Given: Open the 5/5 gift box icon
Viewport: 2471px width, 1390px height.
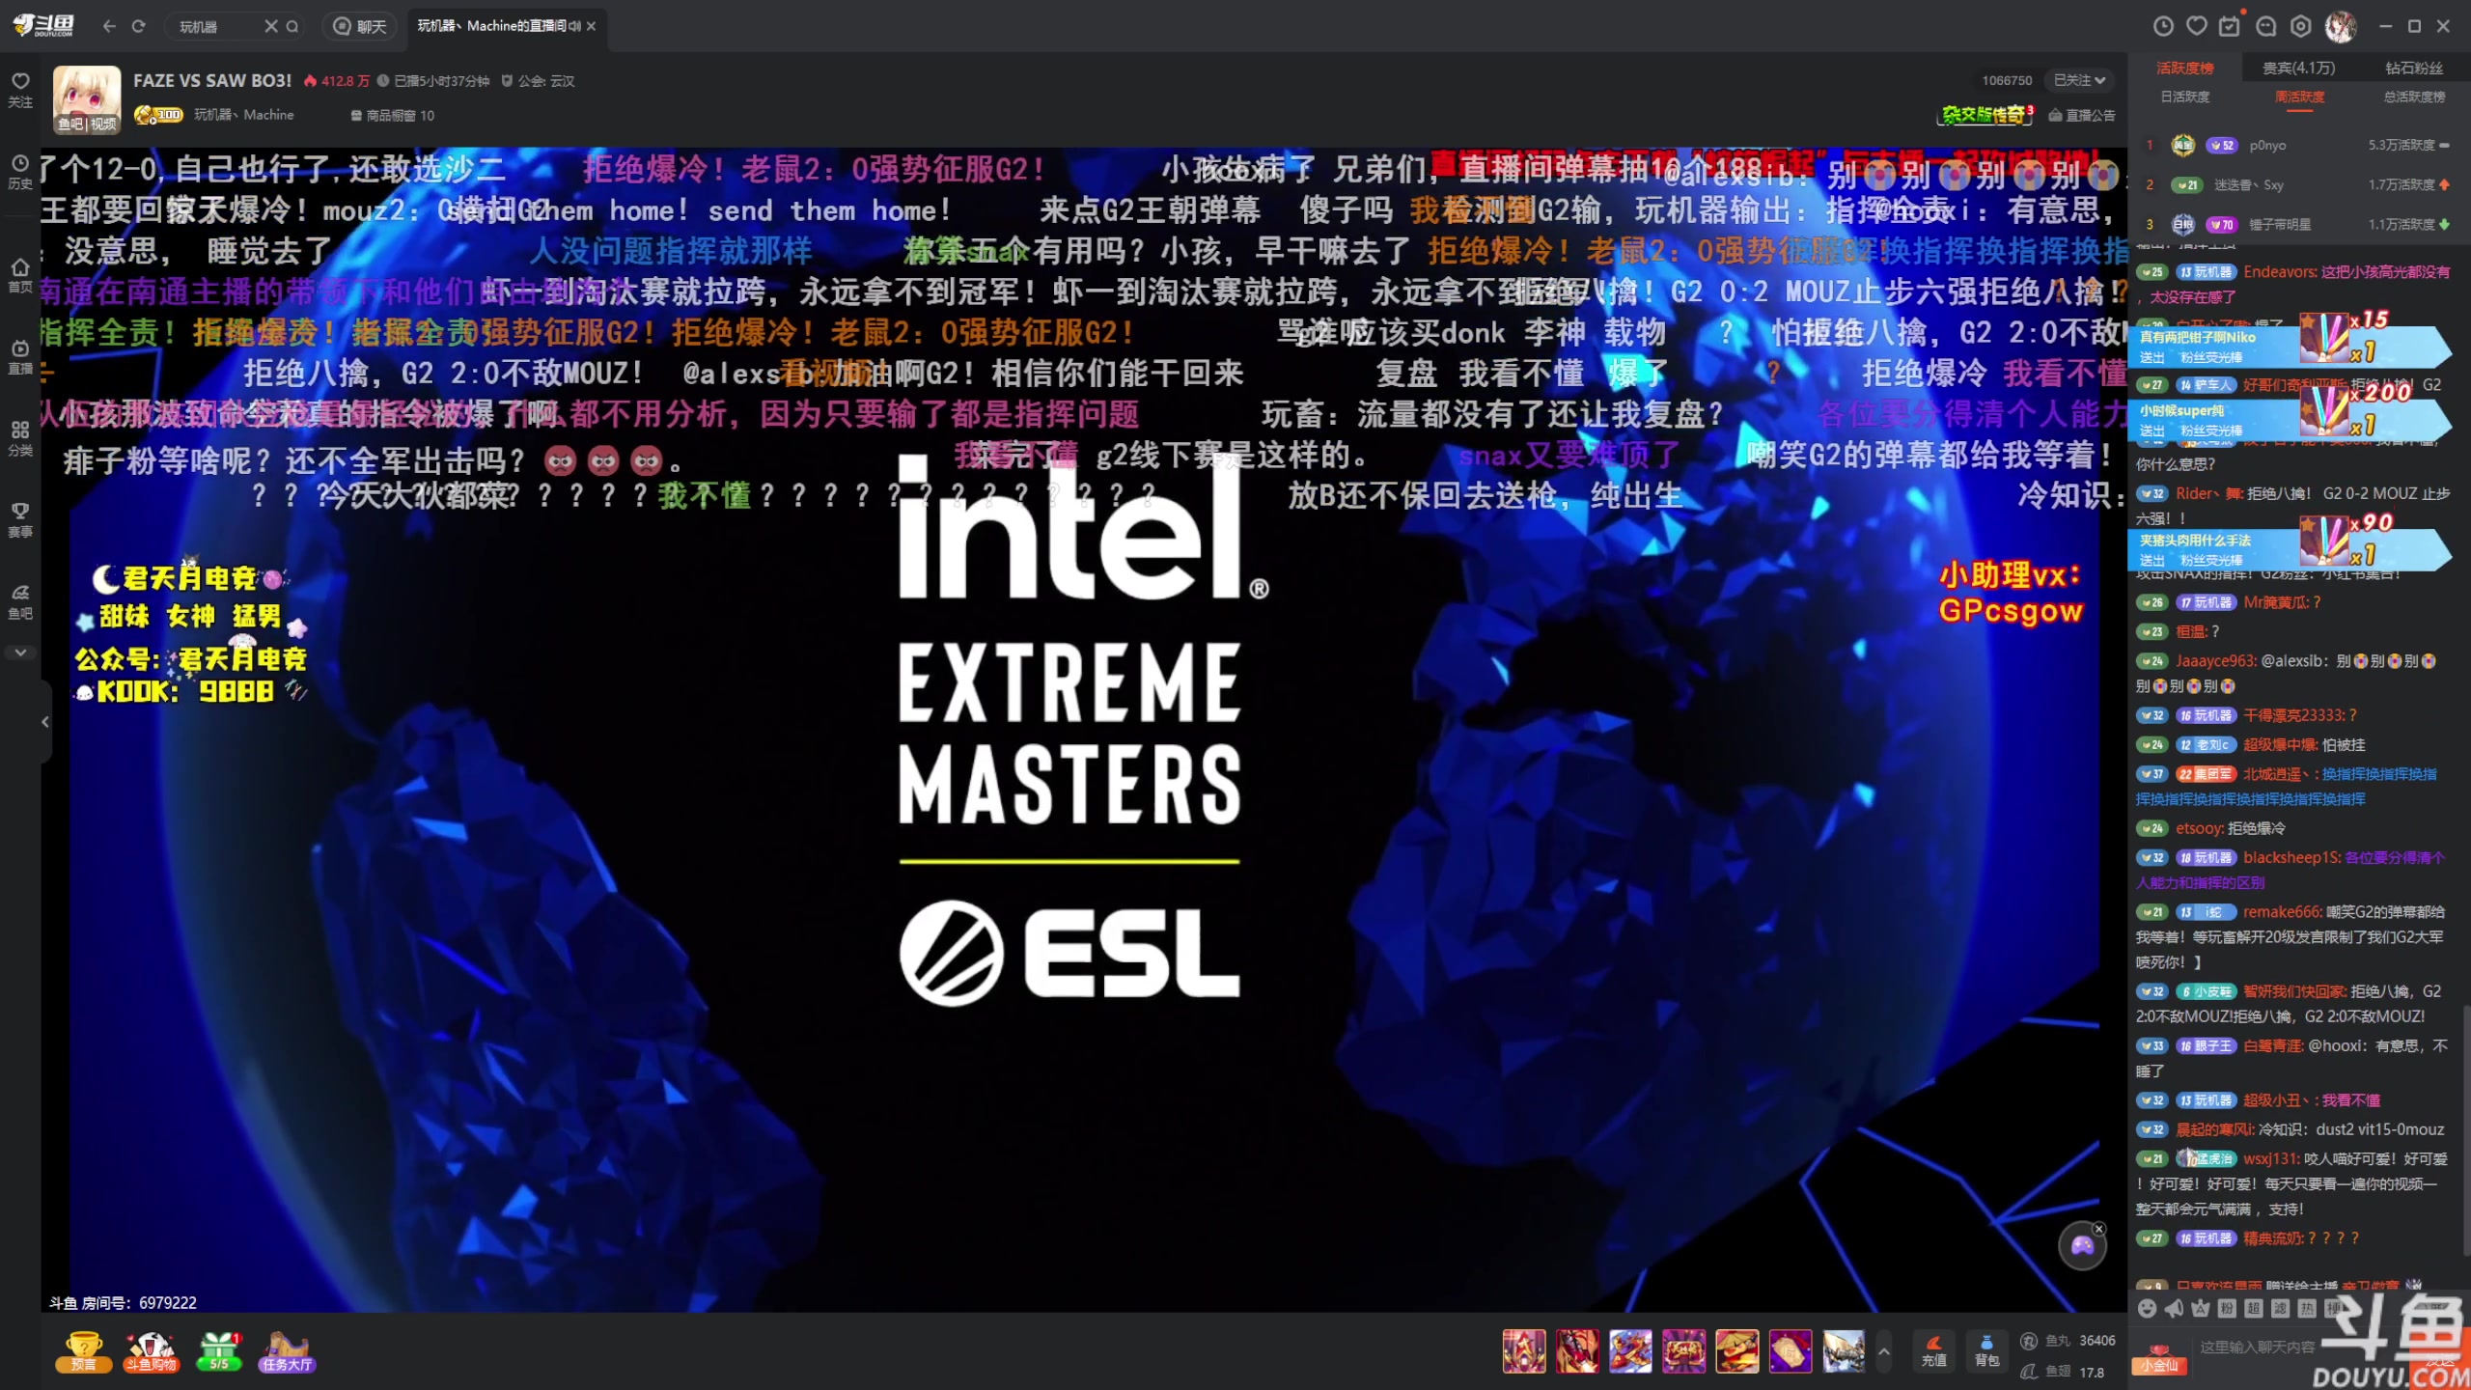Looking at the screenshot, I should [219, 1350].
